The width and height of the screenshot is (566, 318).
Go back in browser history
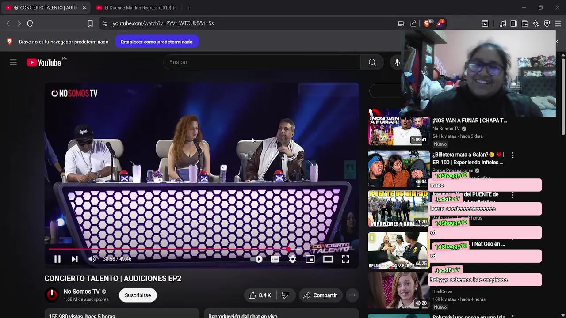[x=8, y=23]
